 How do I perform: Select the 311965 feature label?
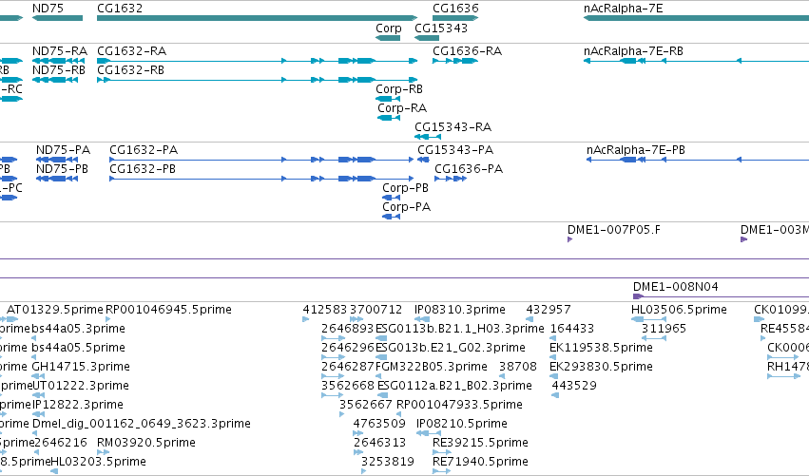664,329
